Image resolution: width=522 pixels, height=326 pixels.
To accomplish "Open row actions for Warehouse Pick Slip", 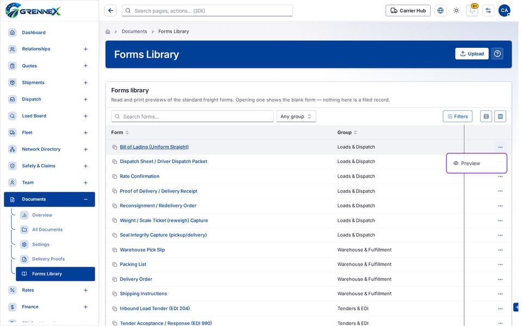I will [x=500, y=250].
